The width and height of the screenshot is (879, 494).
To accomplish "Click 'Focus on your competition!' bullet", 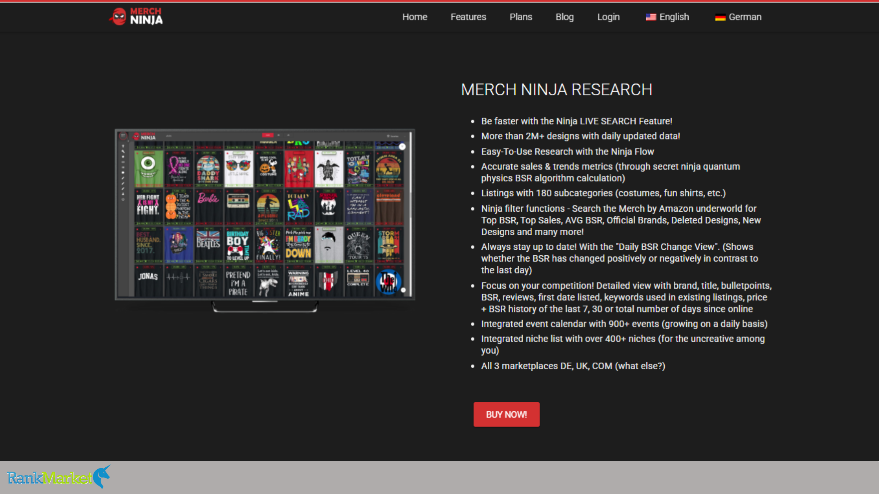I will [626, 297].
